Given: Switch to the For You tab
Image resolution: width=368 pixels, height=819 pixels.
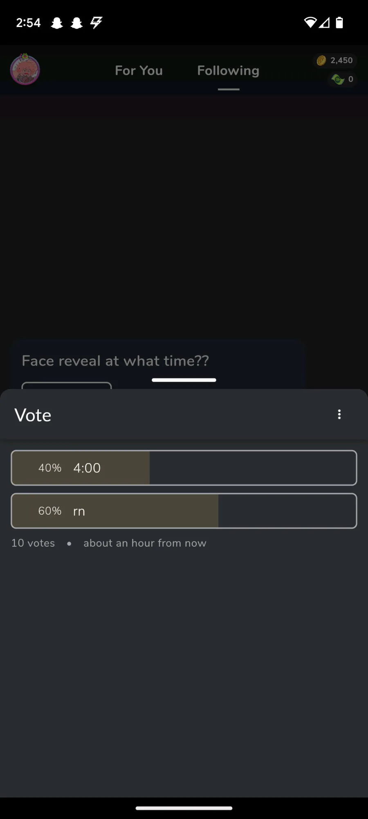Looking at the screenshot, I should 139,70.
